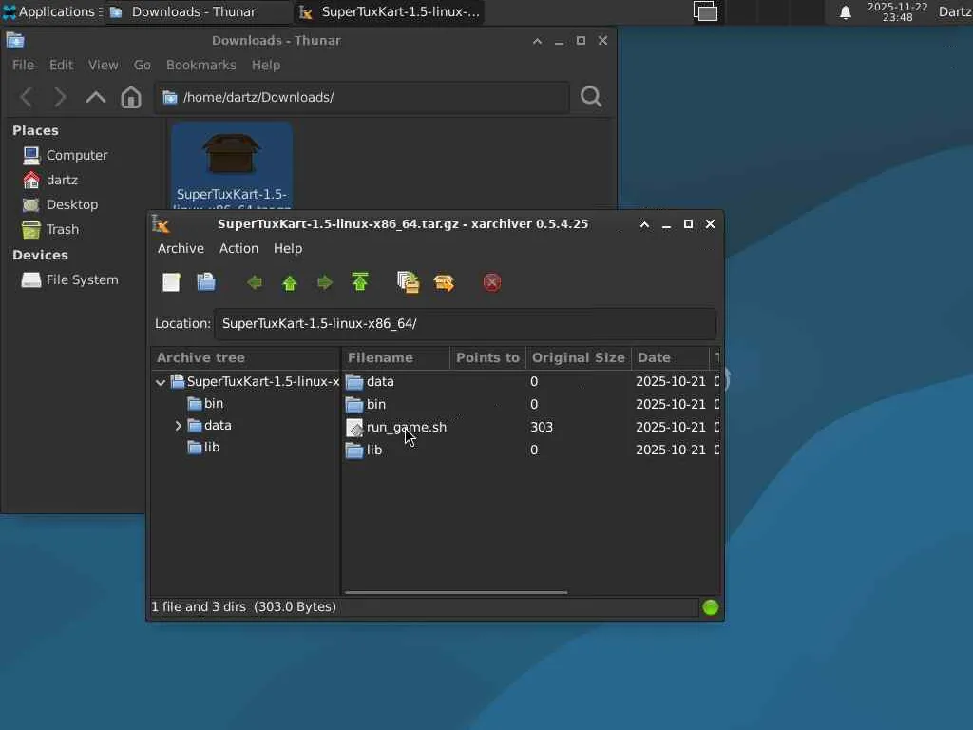This screenshot has height=730, width=973.
Task: Click the Thunar forward arrow
Action: click(60, 98)
